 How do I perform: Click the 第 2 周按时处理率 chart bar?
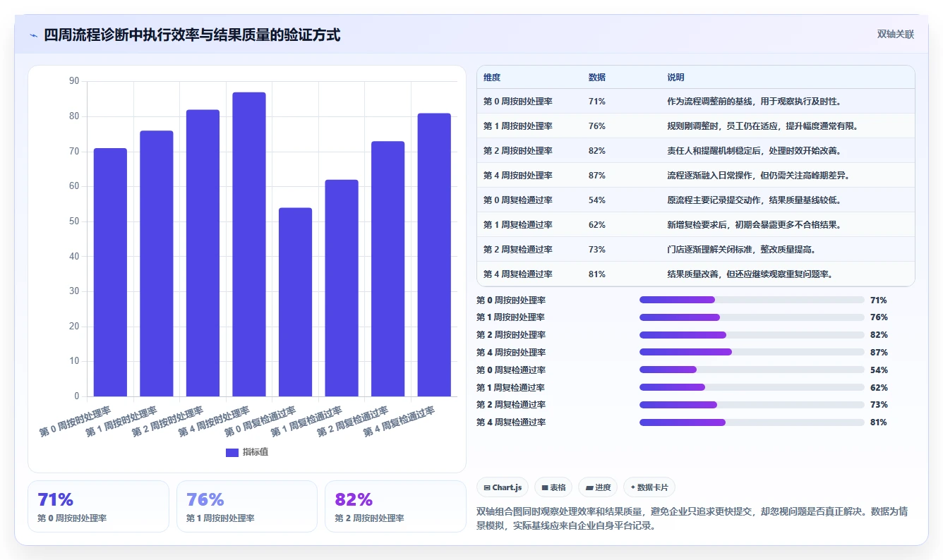(x=203, y=253)
